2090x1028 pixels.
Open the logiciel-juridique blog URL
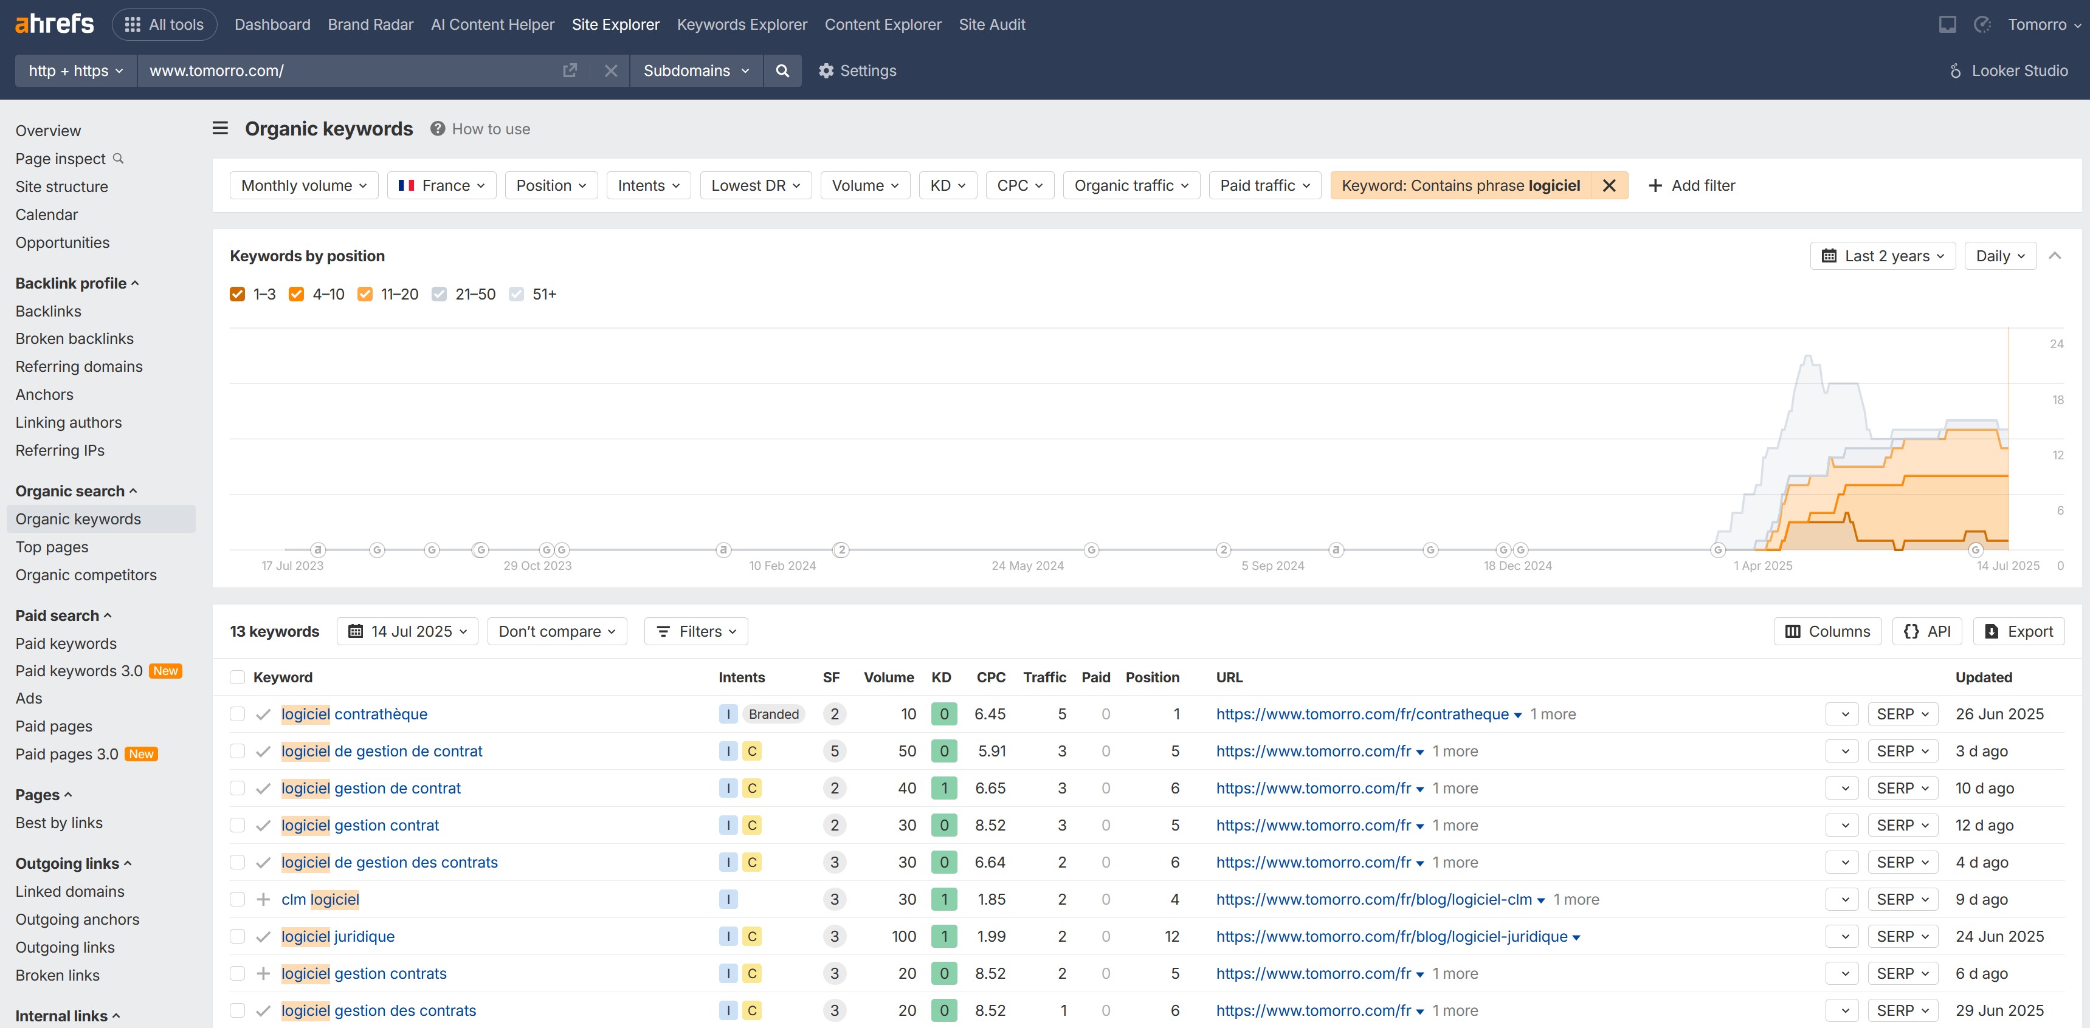click(x=1392, y=936)
